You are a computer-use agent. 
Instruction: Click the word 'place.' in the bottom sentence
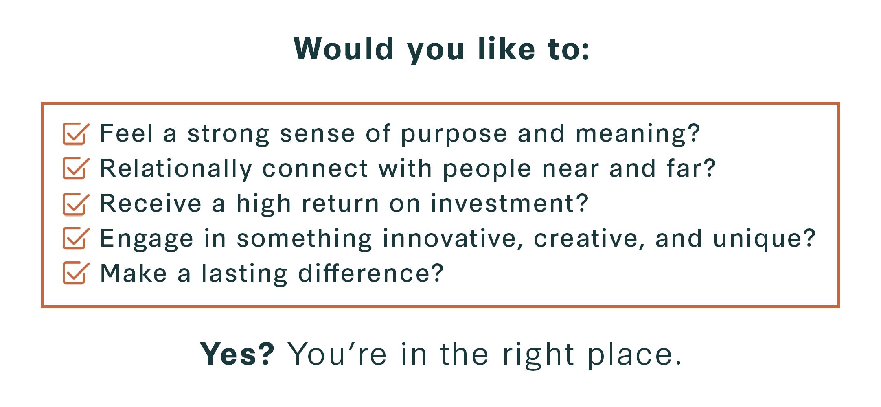click(634, 356)
